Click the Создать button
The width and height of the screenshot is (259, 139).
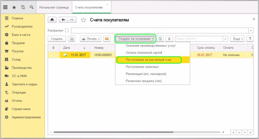(57, 39)
